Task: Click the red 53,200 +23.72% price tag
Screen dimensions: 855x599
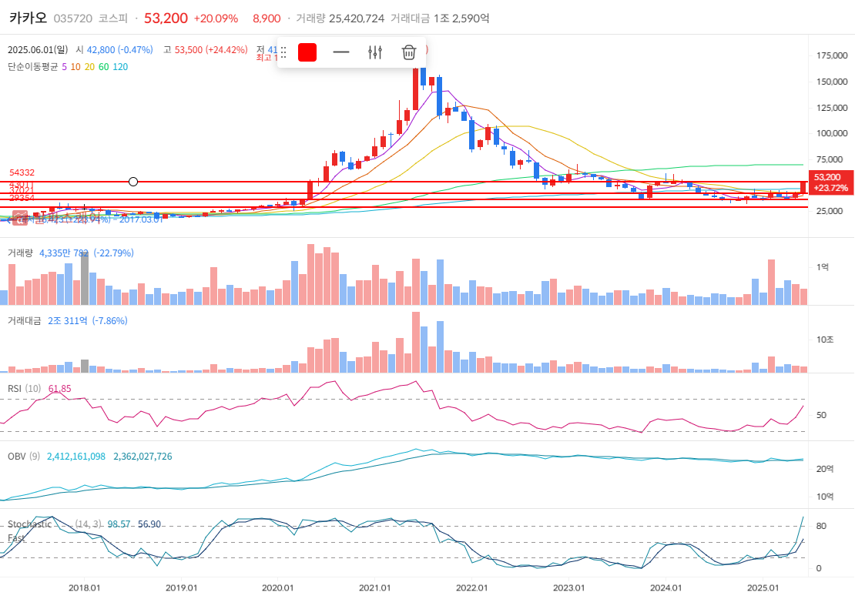Action: pos(830,182)
